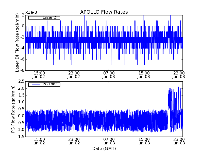Image resolution: width=203 pixels, height=152 pixels.
Task: Click the 07:00 Jun 03 tick on top plot
Action: [109, 75]
